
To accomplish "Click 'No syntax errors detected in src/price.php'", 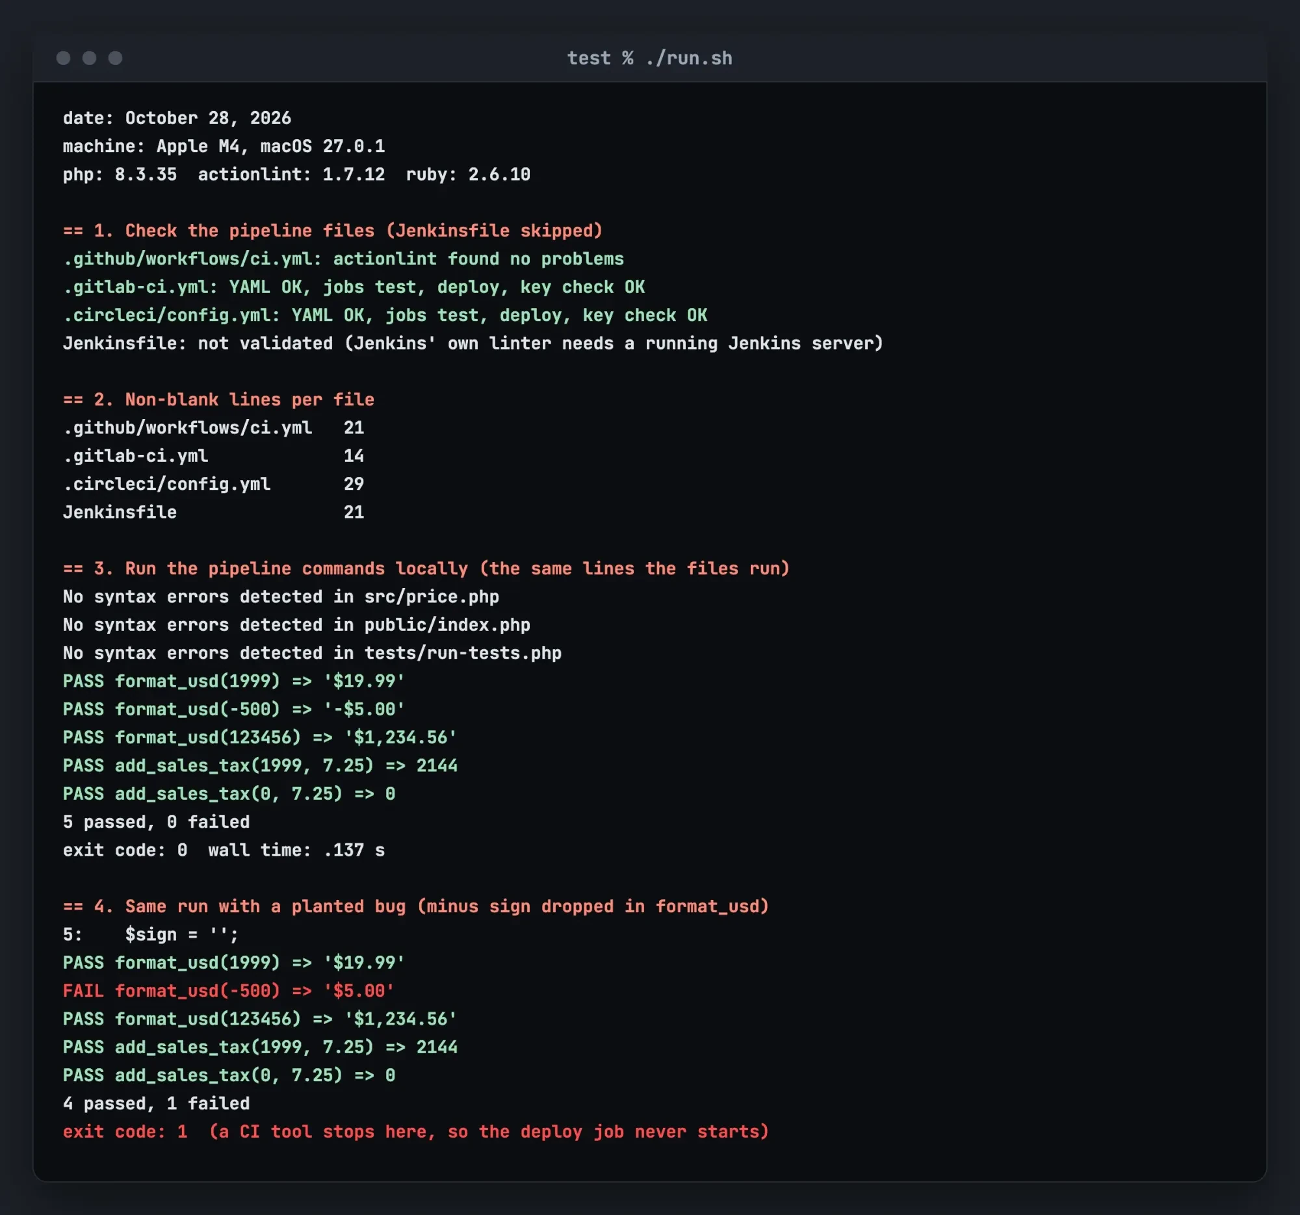I will pyautogui.click(x=281, y=596).
